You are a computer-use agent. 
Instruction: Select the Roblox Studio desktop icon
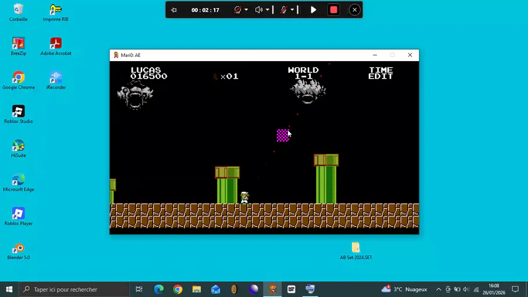coord(18,115)
